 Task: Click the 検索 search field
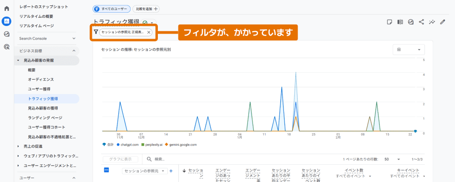[x=182, y=159]
